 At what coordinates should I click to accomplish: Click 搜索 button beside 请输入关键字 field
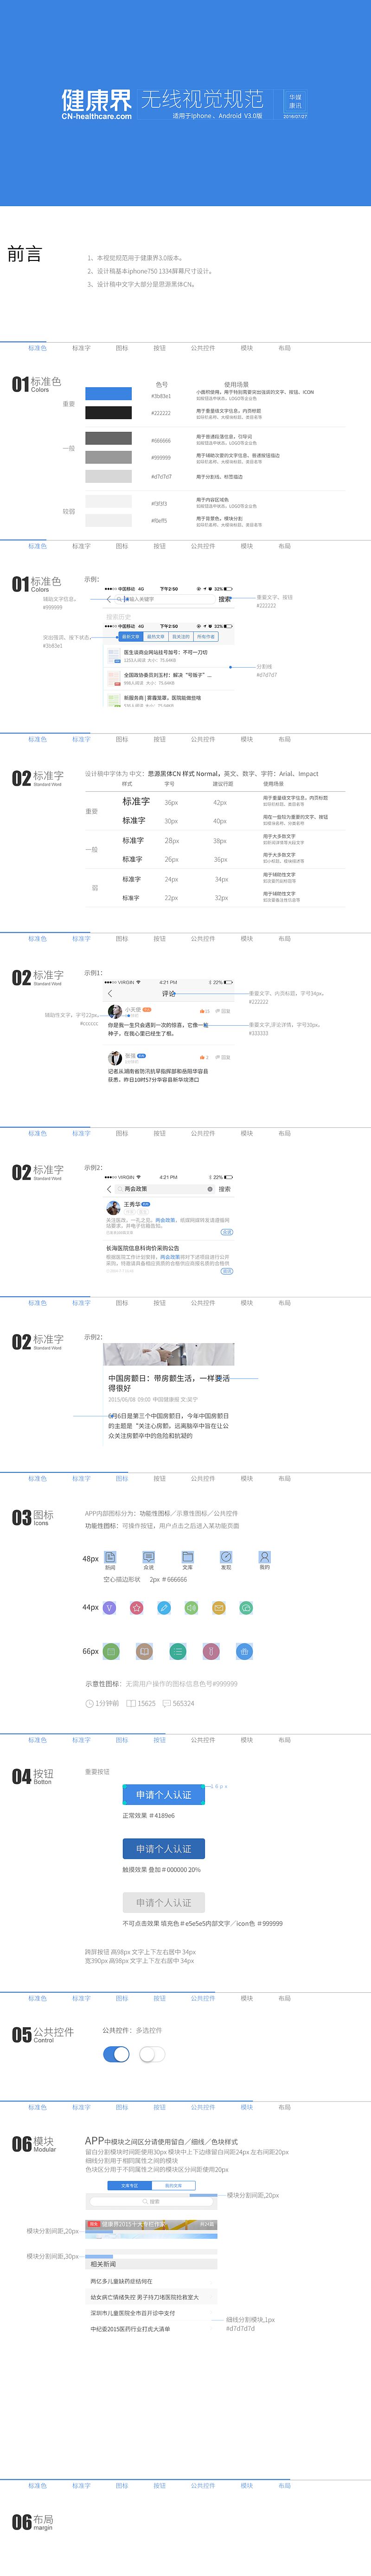[225, 599]
